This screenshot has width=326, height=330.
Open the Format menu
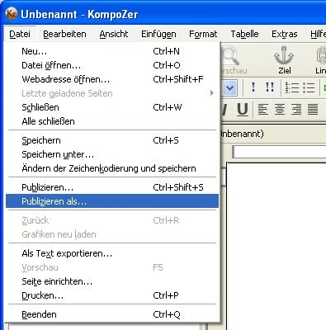203,34
